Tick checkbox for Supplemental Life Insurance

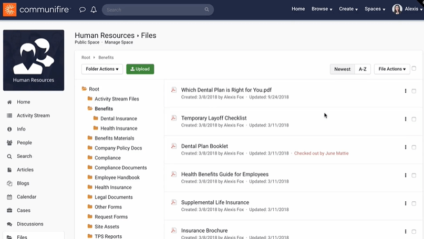click(x=414, y=203)
